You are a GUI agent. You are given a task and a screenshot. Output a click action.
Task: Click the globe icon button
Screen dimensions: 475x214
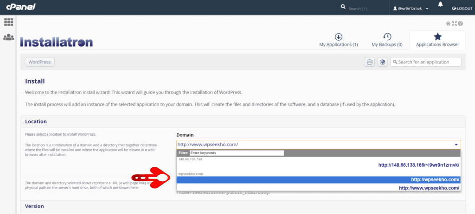(x=383, y=62)
